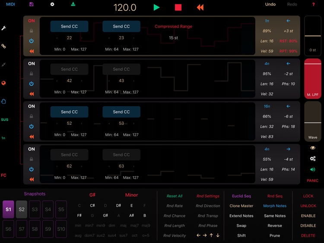Toggle the lock icon on first track
Viewport: 324px width, 243px height.
click(31, 31)
